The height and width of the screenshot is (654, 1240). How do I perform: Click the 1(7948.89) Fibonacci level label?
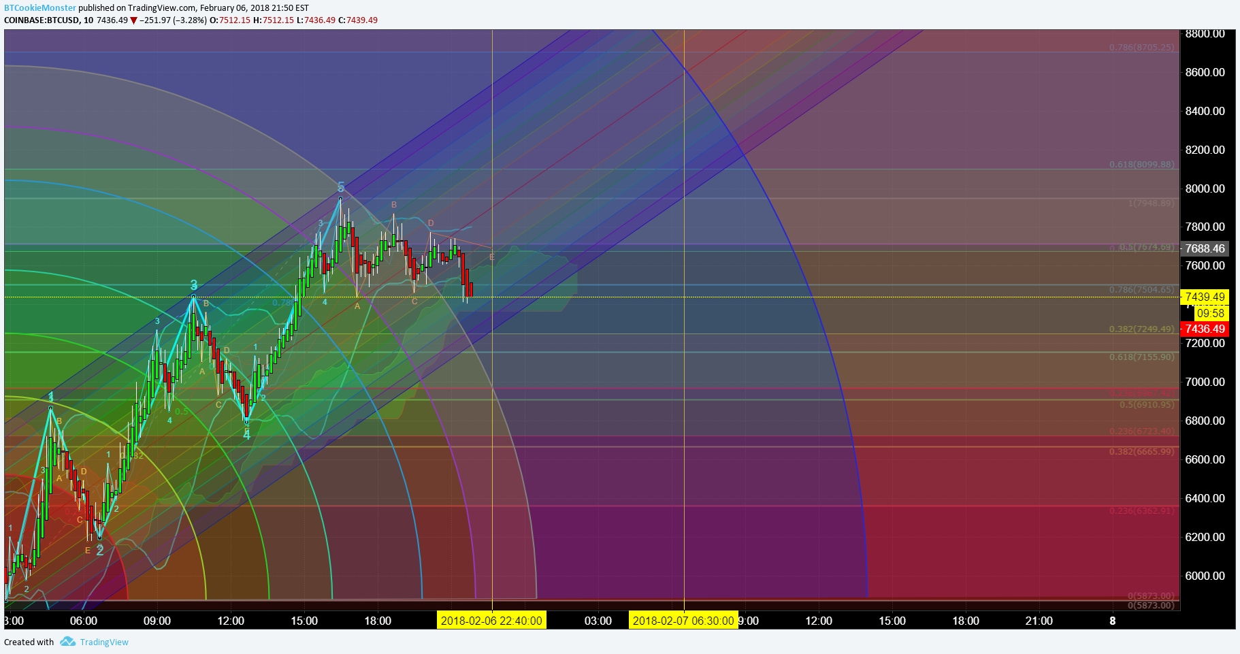[1151, 203]
